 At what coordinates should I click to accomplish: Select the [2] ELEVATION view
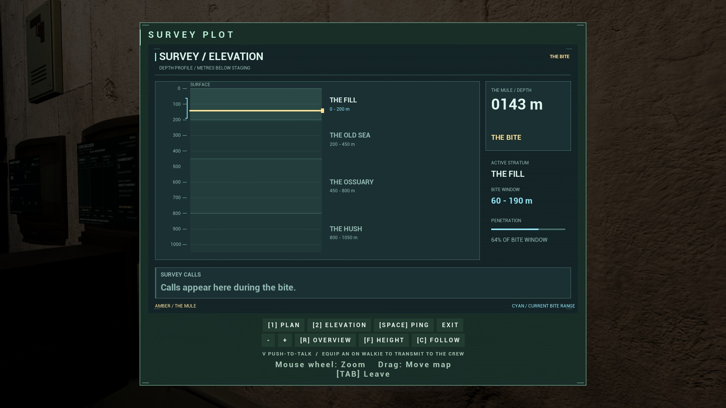[x=339, y=325]
